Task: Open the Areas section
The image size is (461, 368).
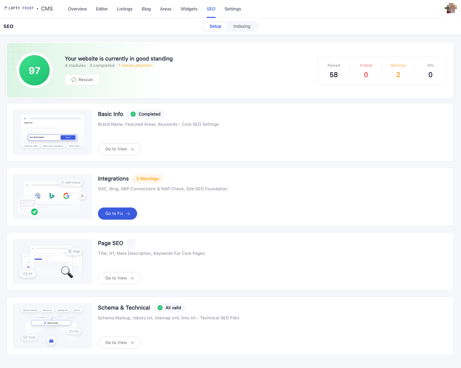Action: (166, 9)
